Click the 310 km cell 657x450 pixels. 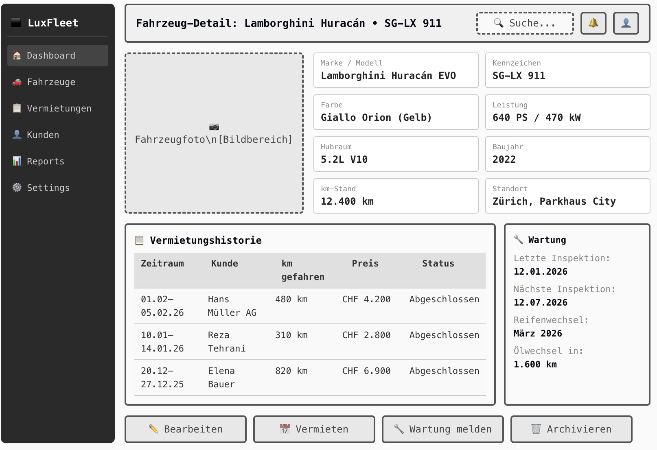click(x=291, y=335)
